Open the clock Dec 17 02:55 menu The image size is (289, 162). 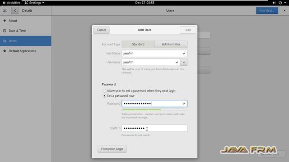144,3
